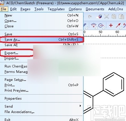Choose New from the File menu

click(x=42, y=15)
